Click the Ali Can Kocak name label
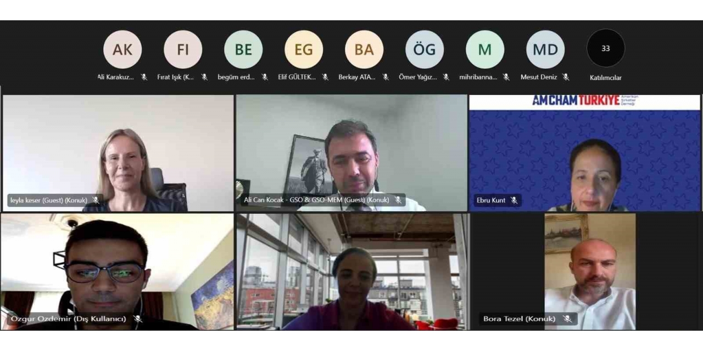703x351 pixels. pos(316,200)
